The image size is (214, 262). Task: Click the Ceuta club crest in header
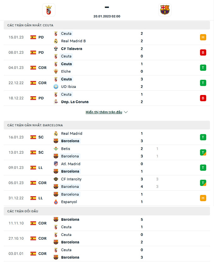point(49,10)
